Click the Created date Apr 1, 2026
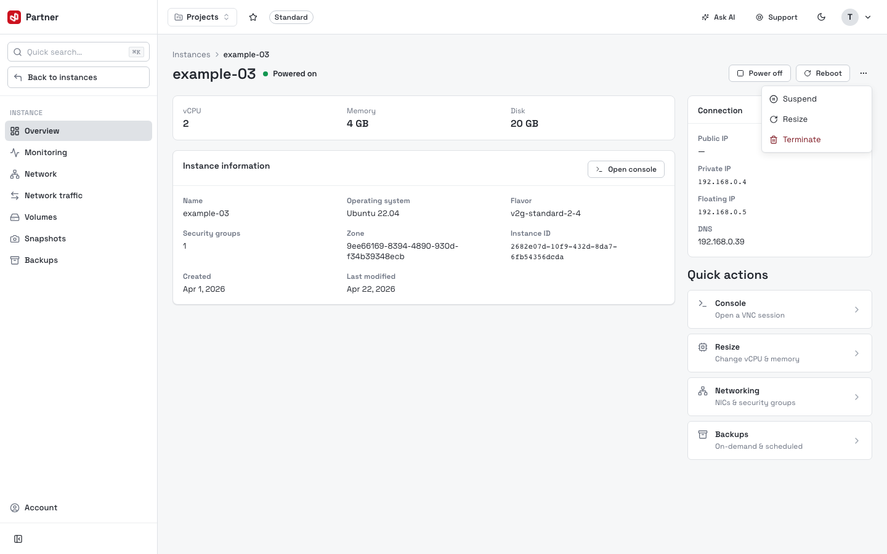This screenshot has width=887, height=554. [x=204, y=289]
